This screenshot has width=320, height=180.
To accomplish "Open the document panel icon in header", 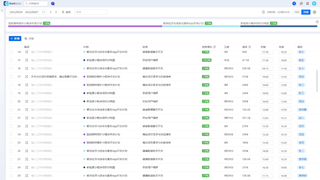I will point(308,3).
